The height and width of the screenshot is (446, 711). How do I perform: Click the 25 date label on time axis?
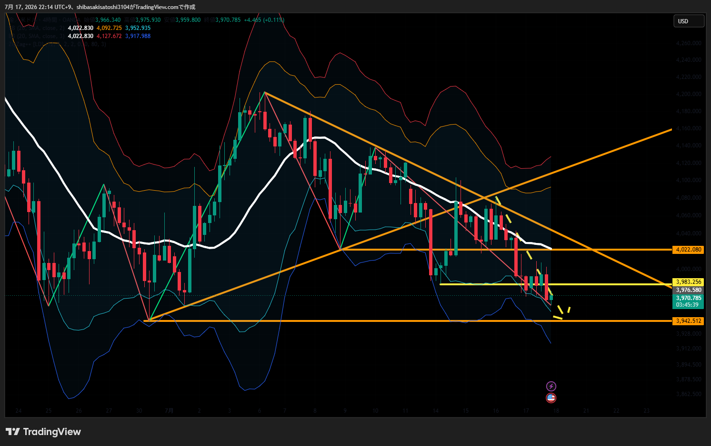[x=49, y=411]
